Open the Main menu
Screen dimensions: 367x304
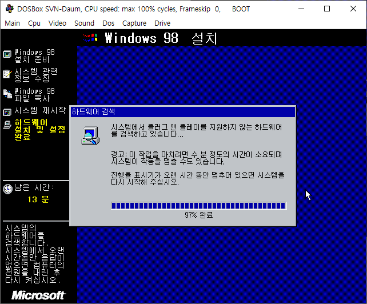pos(12,23)
